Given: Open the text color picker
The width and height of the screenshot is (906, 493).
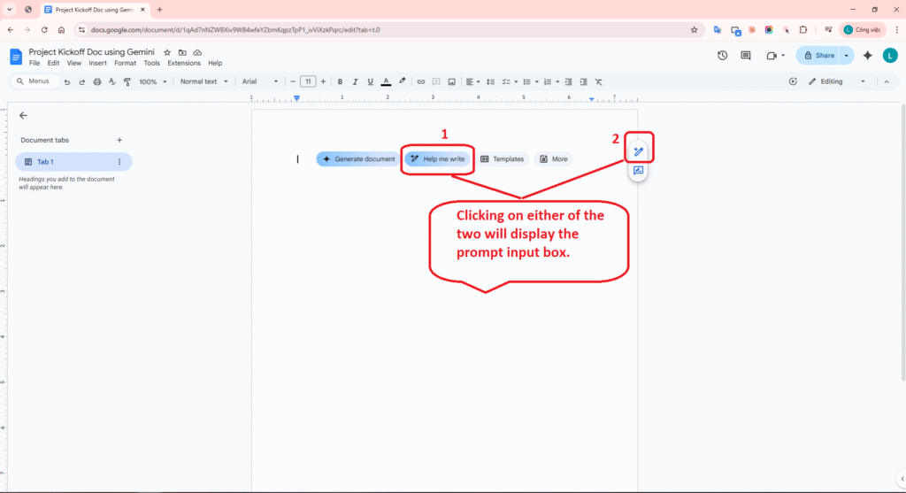Looking at the screenshot, I should pos(386,81).
